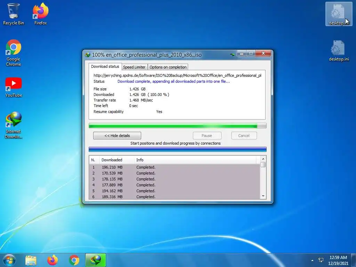Click the Pause button
Screen dimensions: 356x267
(207, 136)
